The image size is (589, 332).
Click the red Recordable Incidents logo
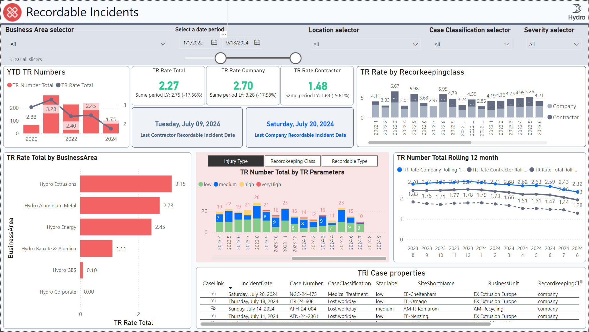[12, 12]
